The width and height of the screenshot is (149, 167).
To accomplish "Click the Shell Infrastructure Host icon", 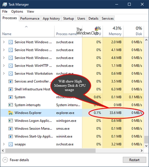I will click(10, 89).
